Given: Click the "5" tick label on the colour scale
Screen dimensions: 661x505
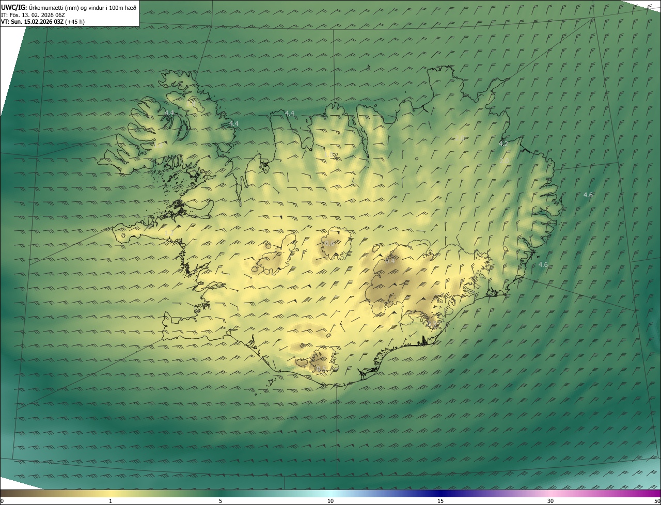Looking at the screenshot, I should point(221,501).
